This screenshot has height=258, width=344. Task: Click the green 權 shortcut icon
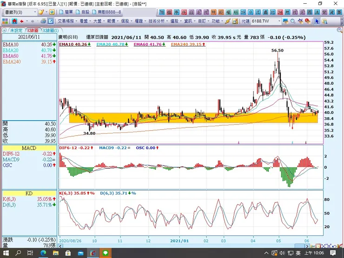tap(228, 12)
